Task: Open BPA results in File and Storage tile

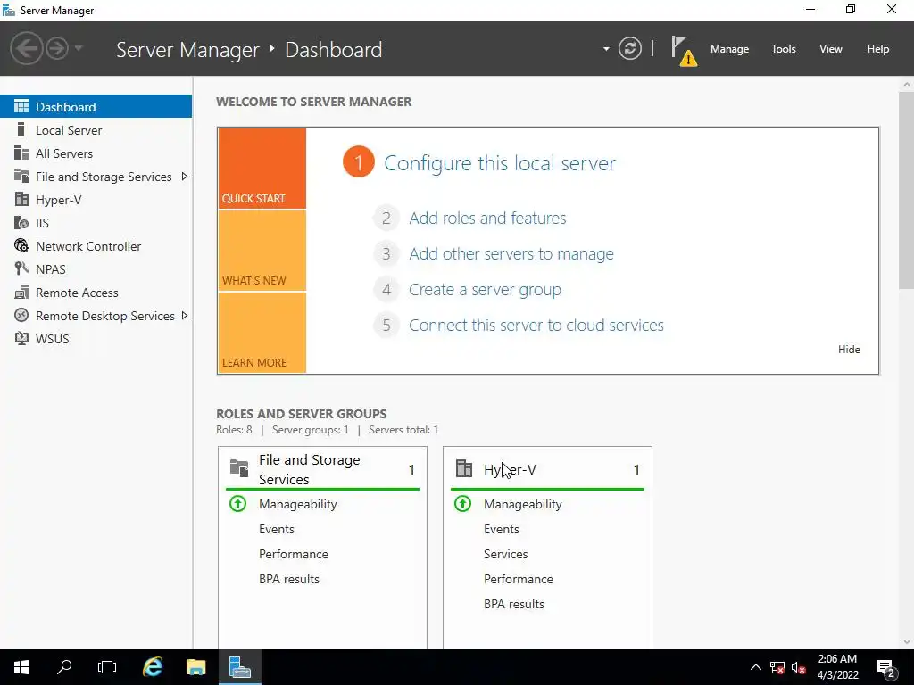Action: click(289, 579)
